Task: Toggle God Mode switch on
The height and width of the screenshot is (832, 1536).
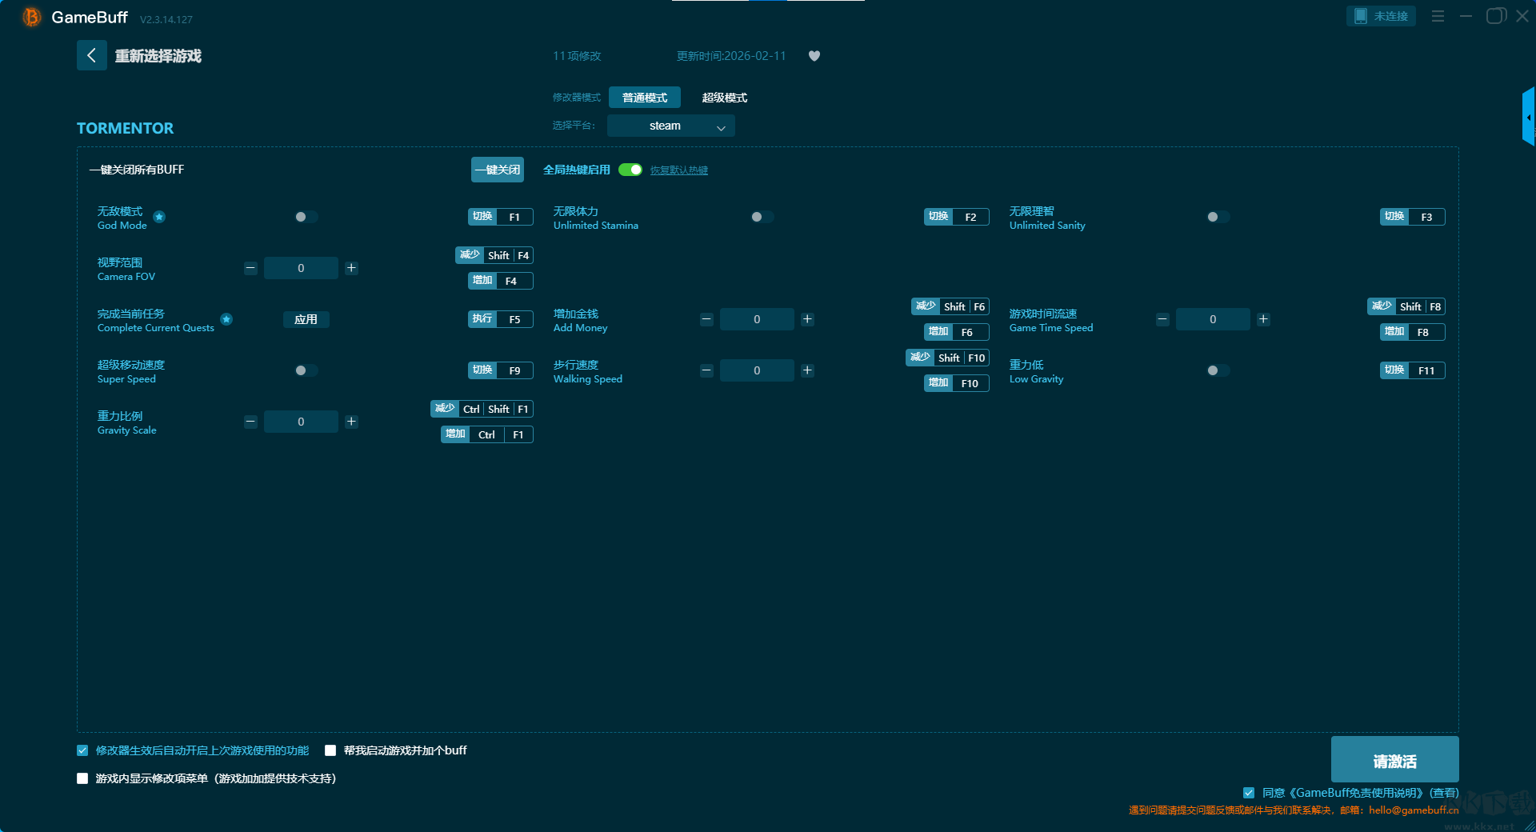Action: 306,217
